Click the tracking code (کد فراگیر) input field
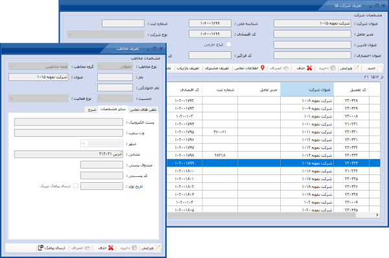Screen dimensions: 389x258 tap(210, 55)
